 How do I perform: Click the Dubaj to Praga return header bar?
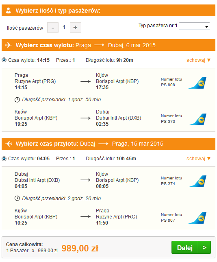point(108,144)
